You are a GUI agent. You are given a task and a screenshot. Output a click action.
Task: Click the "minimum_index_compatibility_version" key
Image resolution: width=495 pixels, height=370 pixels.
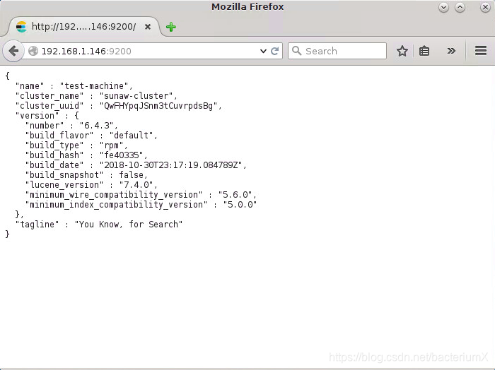(116, 205)
